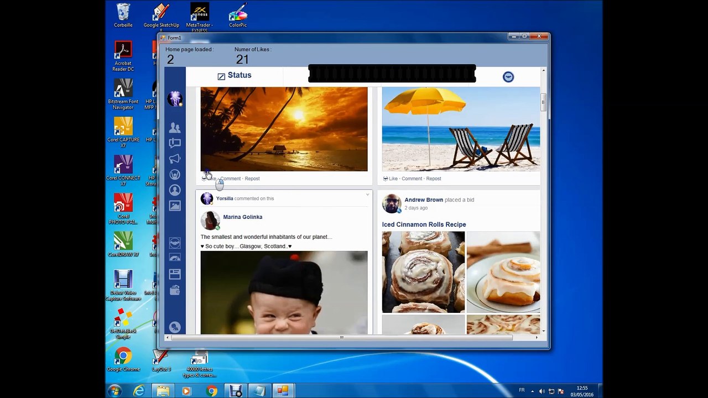
Task: Open the sunset palm beach photo
Action: coord(284,129)
